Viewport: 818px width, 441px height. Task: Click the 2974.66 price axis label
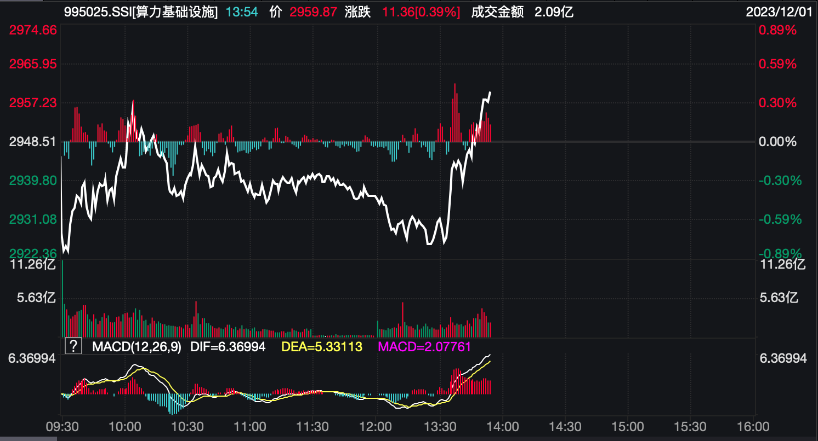(x=33, y=30)
